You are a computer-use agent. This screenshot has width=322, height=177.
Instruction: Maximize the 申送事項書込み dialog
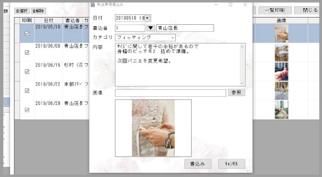pyautogui.click(x=231, y=4)
